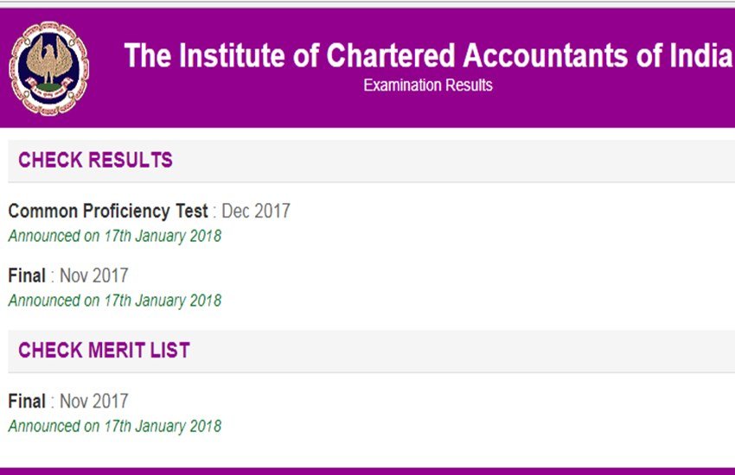Open the Final link under Check Results
Viewport: 735px width, 475px height.
(27, 276)
